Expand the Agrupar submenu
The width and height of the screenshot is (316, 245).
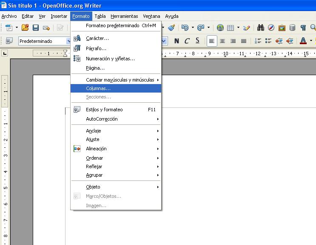coord(116,175)
